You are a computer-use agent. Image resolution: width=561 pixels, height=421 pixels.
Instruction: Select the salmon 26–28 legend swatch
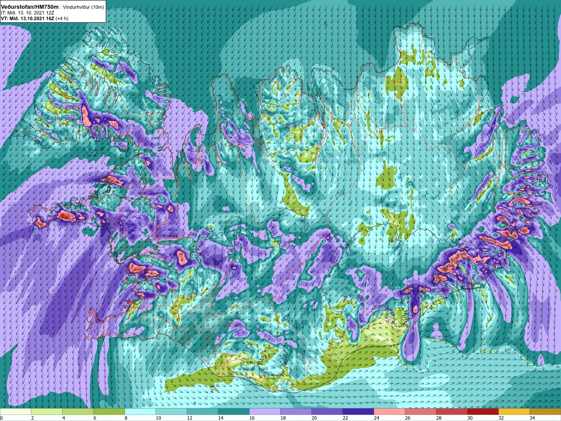click(x=420, y=412)
